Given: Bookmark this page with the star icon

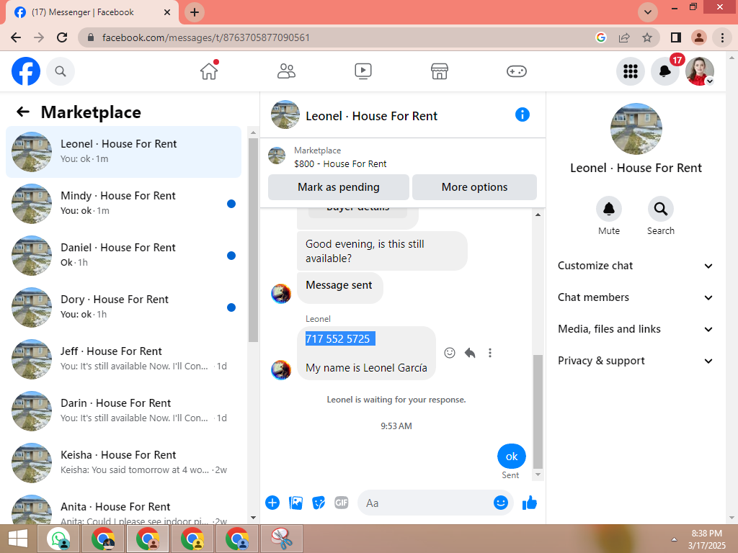Looking at the screenshot, I should (x=647, y=37).
